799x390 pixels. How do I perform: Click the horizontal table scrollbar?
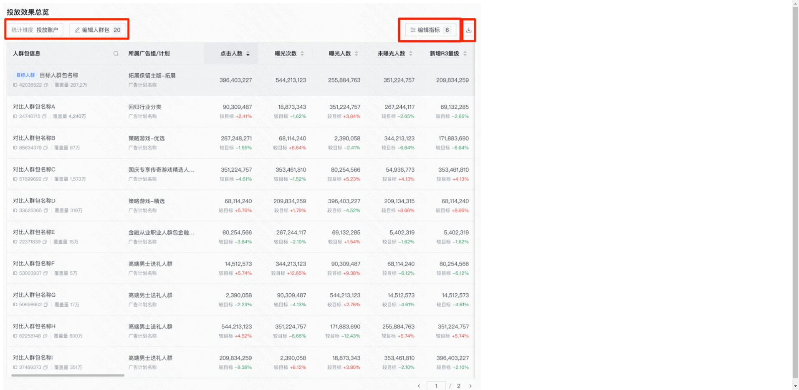pyautogui.click(x=68, y=375)
